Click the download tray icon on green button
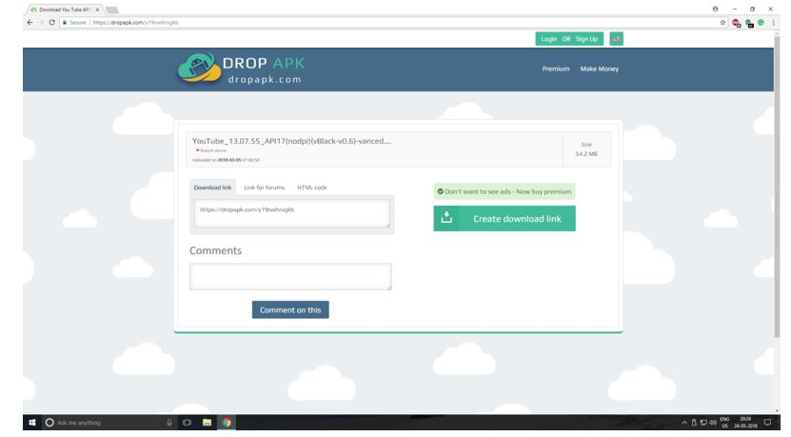 tap(446, 217)
